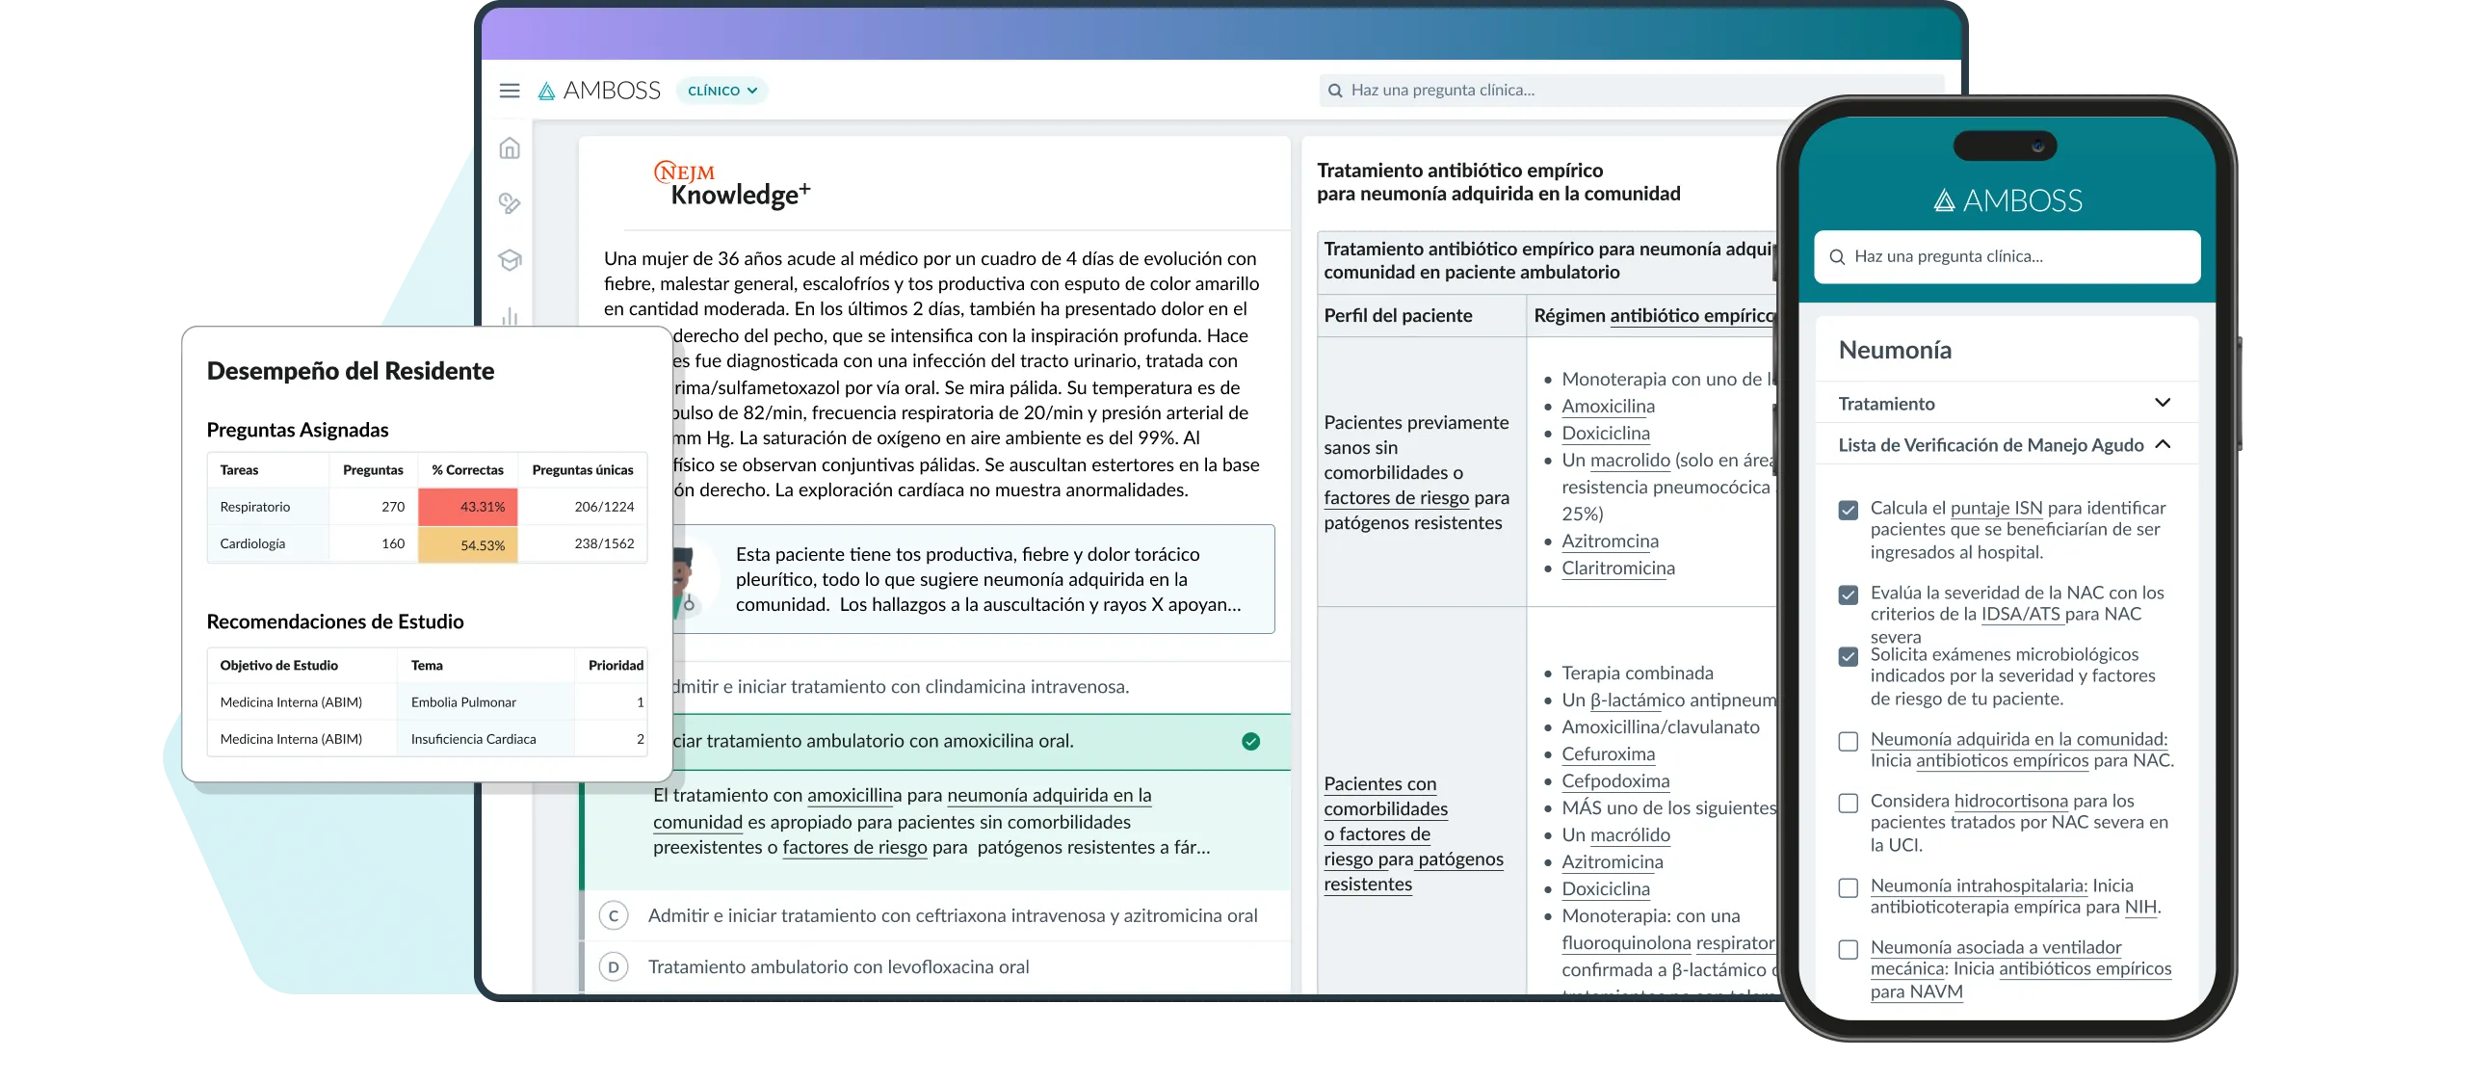Open the Embolia Pulmonar study topic row
The image size is (2466, 1083).
click(463, 702)
